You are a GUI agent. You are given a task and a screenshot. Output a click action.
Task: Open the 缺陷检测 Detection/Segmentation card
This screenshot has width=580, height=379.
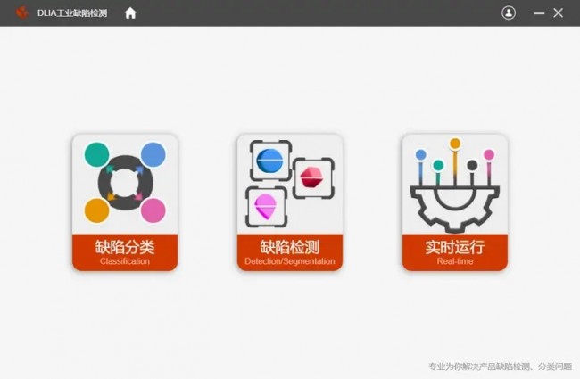pyautogui.click(x=290, y=202)
